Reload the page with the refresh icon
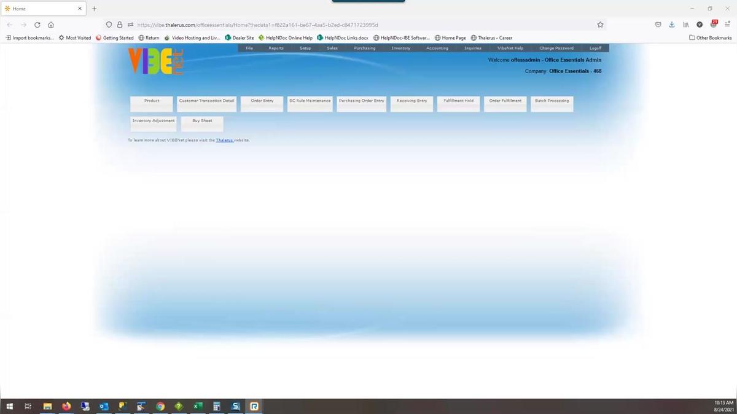The width and height of the screenshot is (737, 414). 37,25
